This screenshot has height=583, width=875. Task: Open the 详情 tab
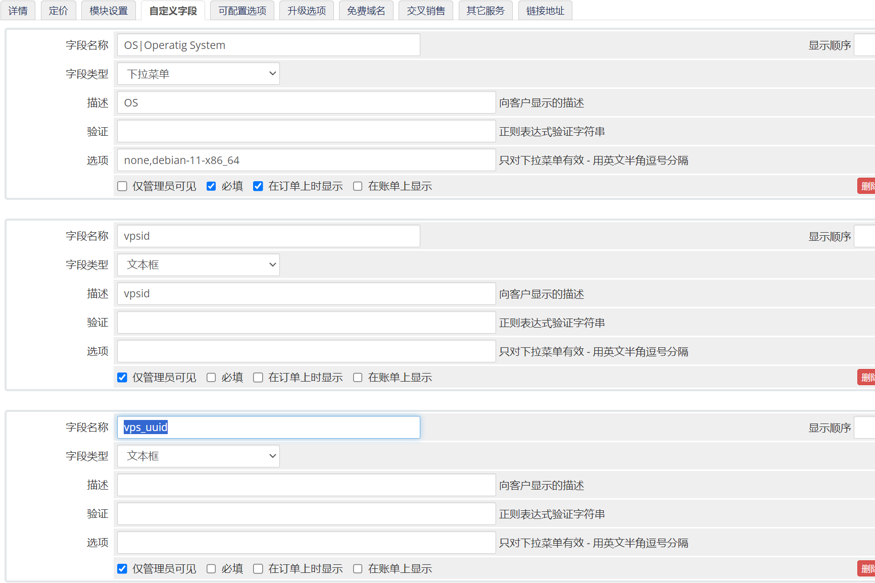pyautogui.click(x=18, y=11)
